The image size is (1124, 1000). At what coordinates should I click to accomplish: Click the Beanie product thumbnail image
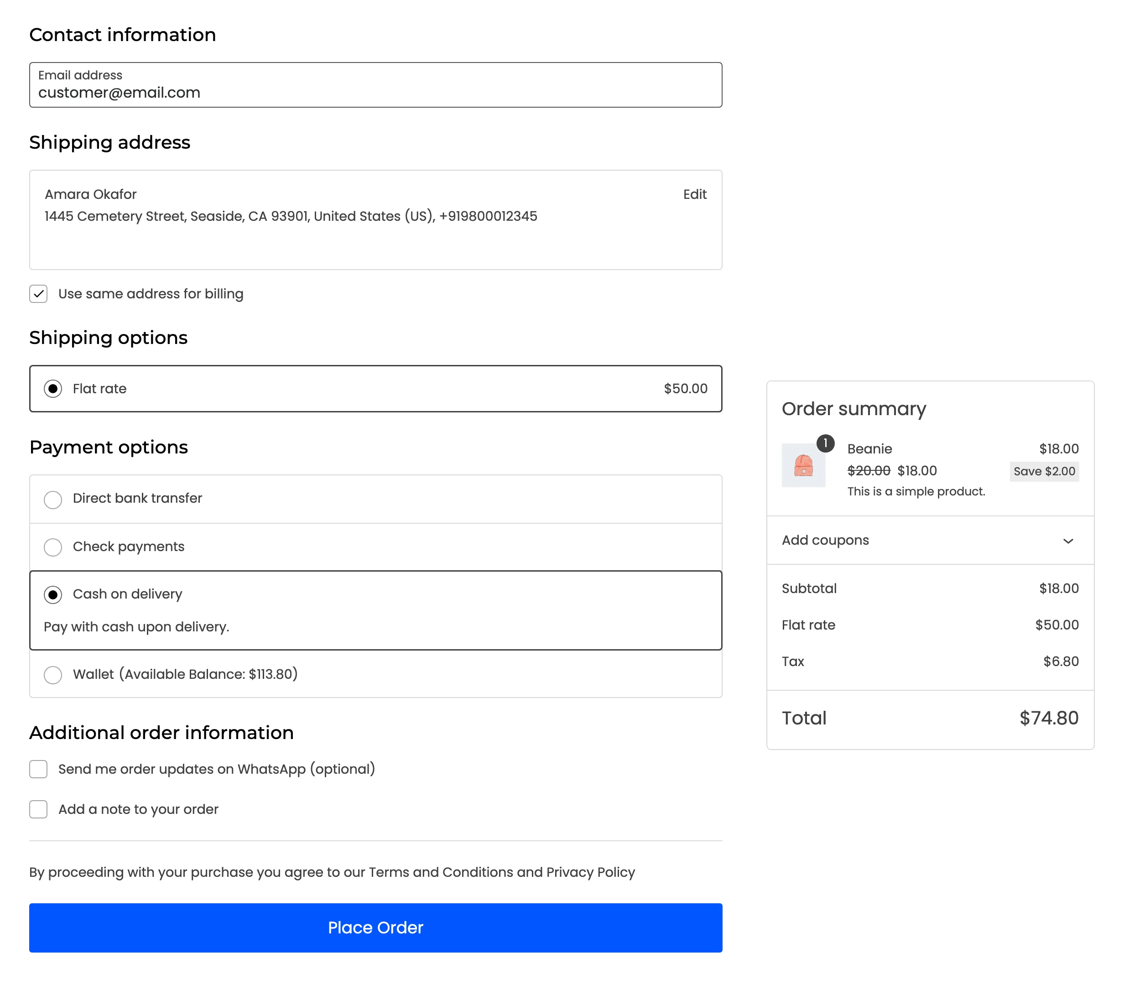[x=803, y=465]
